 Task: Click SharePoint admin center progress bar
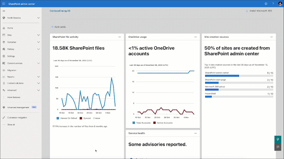pyautogui.click(x=239, y=76)
